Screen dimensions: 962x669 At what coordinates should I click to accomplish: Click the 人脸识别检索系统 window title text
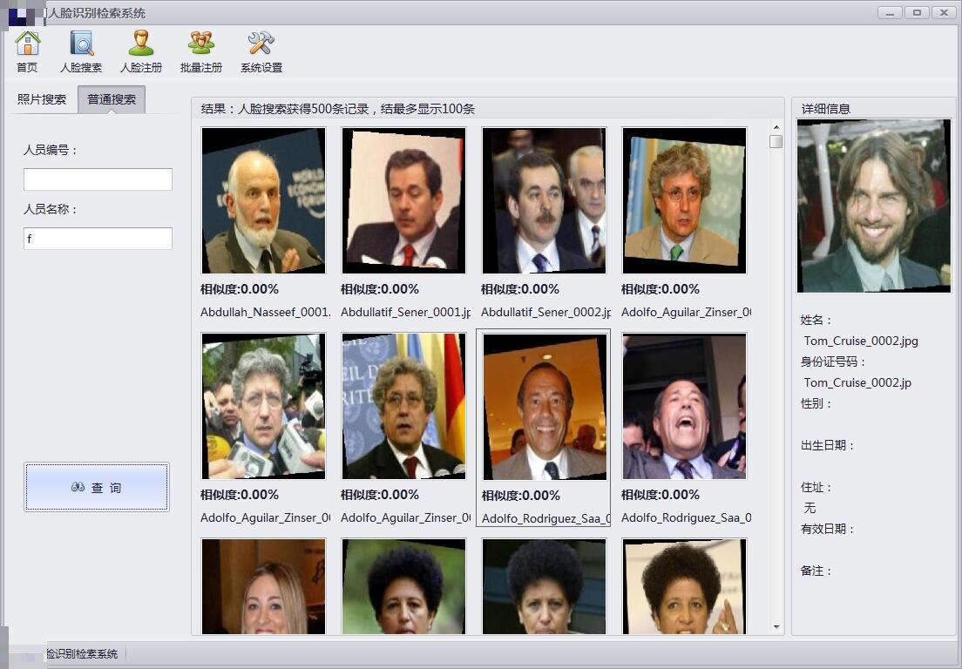(97, 13)
